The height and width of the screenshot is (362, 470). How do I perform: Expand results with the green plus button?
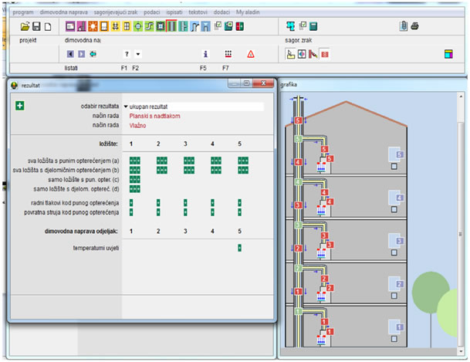pos(20,106)
